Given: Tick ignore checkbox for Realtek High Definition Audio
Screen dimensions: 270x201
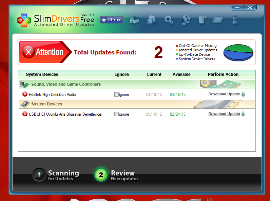Looking at the screenshot, I should coord(116,95).
